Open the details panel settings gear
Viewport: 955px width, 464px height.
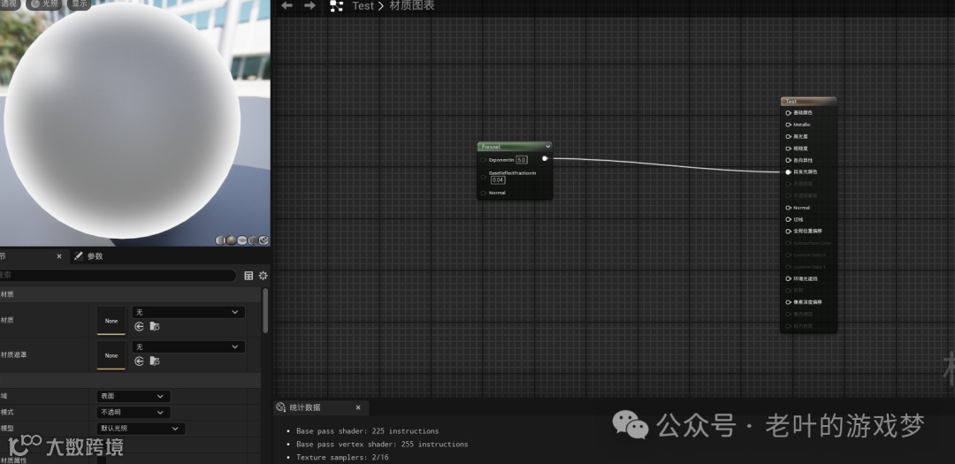click(x=264, y=276)
